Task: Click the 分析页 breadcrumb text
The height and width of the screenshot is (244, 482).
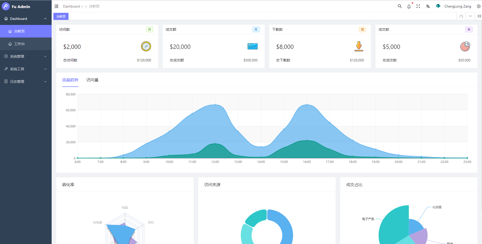Action: [94, 6]
